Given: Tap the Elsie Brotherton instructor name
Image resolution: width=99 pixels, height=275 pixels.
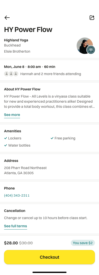Looking at the screenshot, I should [17, 51].
